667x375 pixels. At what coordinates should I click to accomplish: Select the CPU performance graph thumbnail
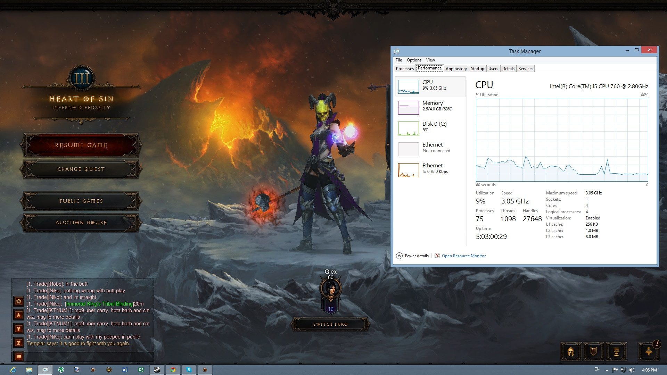click(x=408, y=87)
